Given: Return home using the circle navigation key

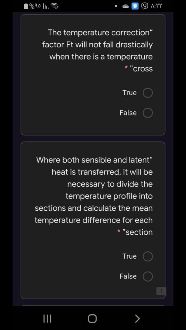Looking at the screenshot, I should tap(92, 319).
